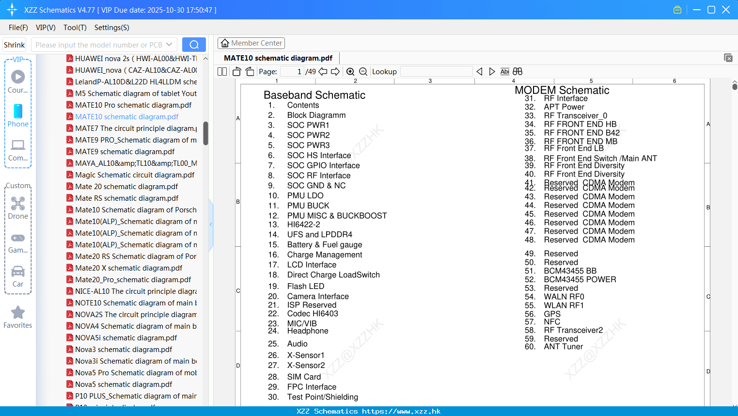Open NICE-AL10 circuit principle diagram

(132, 291)
